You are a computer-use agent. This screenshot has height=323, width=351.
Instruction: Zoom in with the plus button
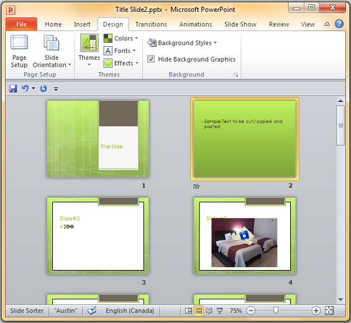[x=316, y=311]
